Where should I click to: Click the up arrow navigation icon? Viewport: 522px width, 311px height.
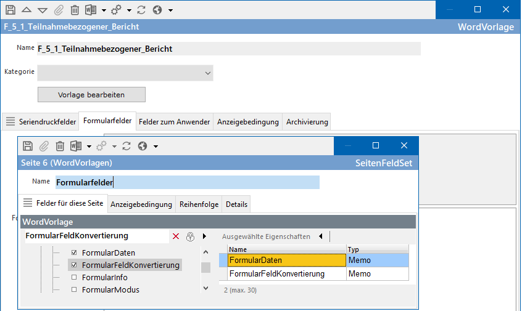tap(27, 10)
